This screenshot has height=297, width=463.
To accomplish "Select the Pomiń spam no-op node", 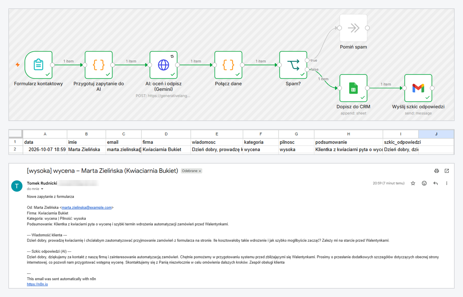I will pyautogui.click(x=353, y=28).
